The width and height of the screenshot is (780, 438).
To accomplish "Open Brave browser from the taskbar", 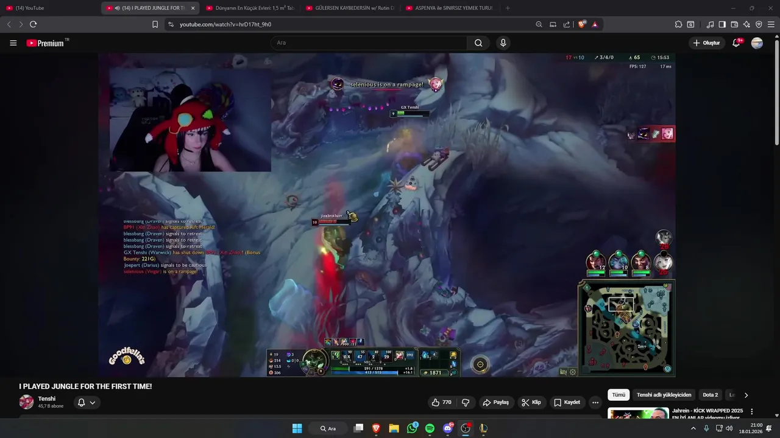I will coord(376,428).
